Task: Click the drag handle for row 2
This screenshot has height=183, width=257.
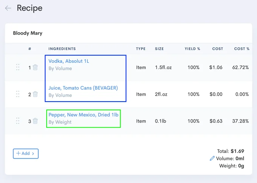Action: pyautogui.click(x=18, y=94)
